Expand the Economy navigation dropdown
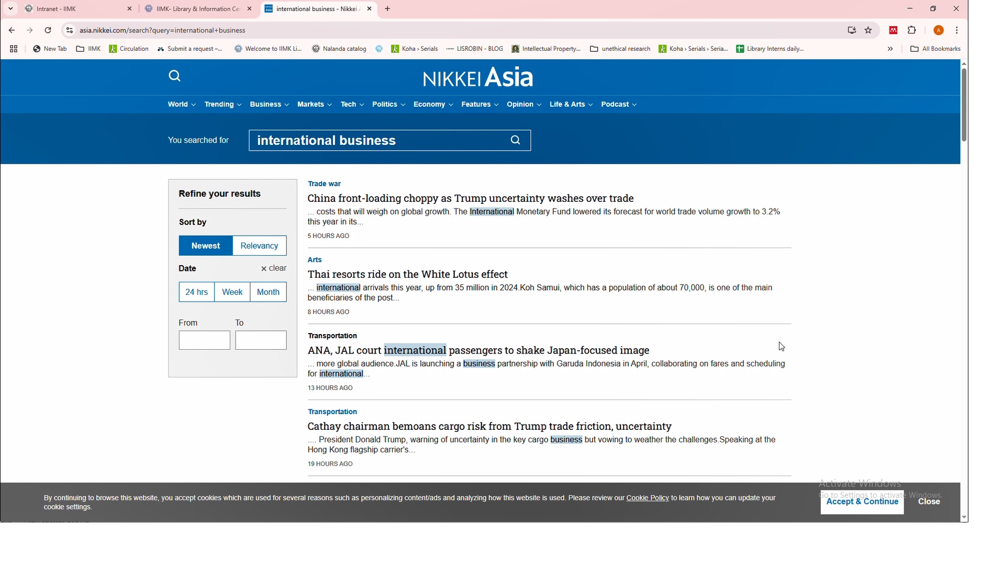The height and width of the screenshot is (571, 1004). click(433, 105)
